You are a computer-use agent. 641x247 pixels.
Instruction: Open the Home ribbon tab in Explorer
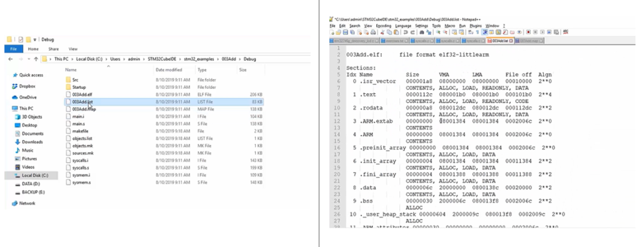click(33, 49)
